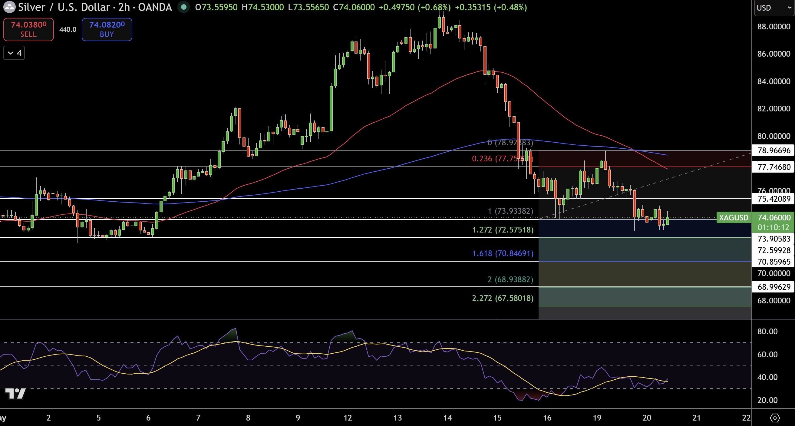Click date 14 on the time axis
795x426 pixels.
(447, 418)
